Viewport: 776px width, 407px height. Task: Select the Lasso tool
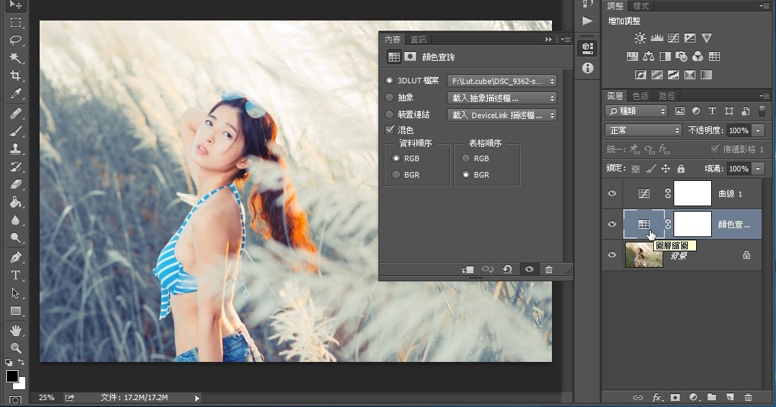[x=16, y=40]
